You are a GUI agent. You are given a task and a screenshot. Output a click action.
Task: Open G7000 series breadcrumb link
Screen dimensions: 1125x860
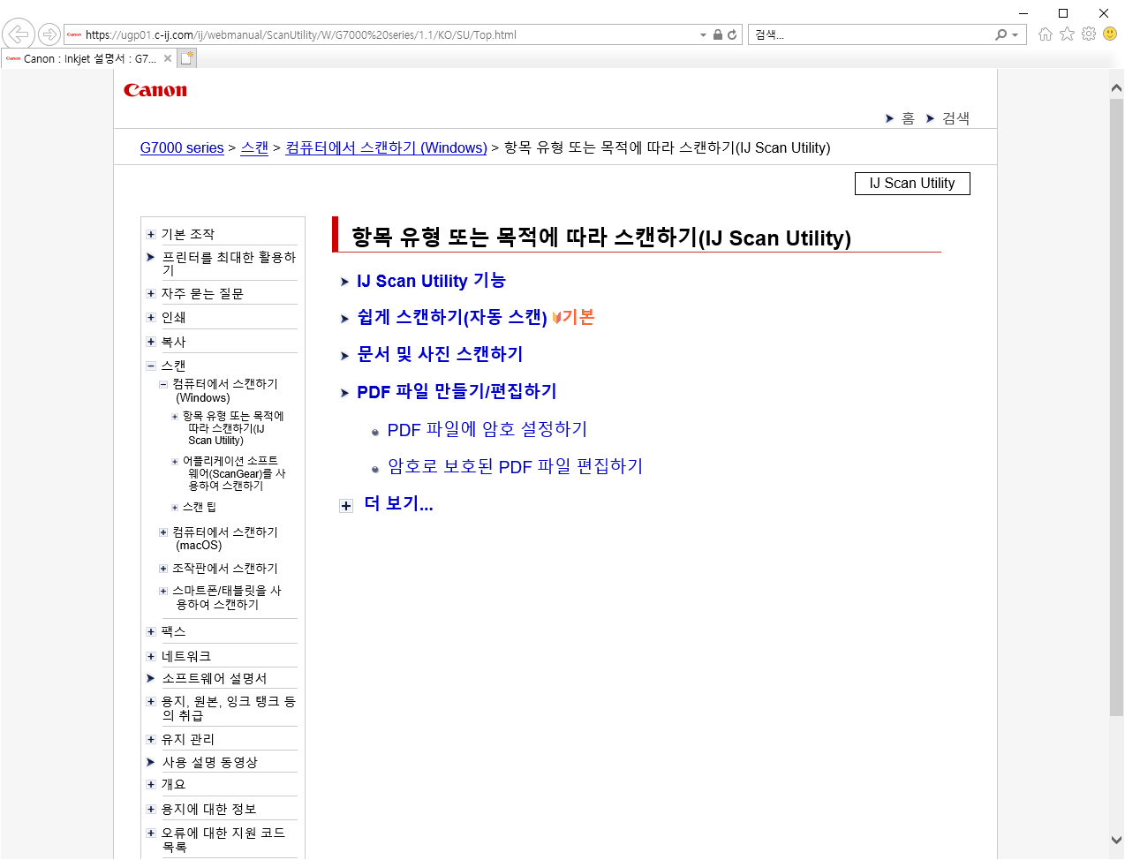(x=182, y=147)
